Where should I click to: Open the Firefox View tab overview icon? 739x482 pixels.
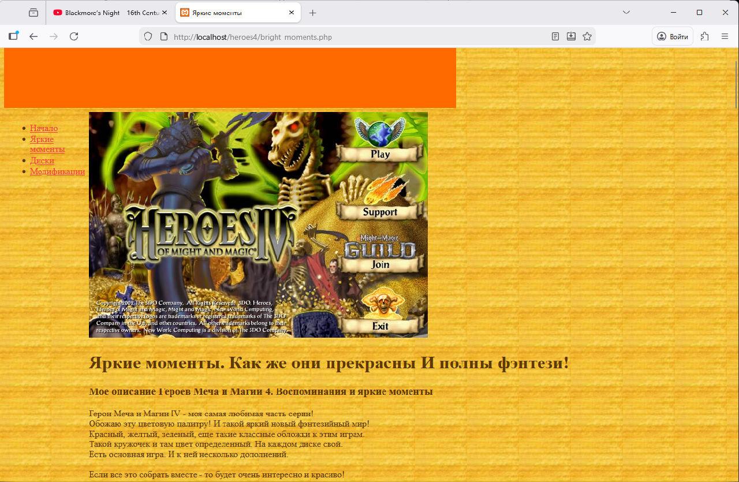33,13
